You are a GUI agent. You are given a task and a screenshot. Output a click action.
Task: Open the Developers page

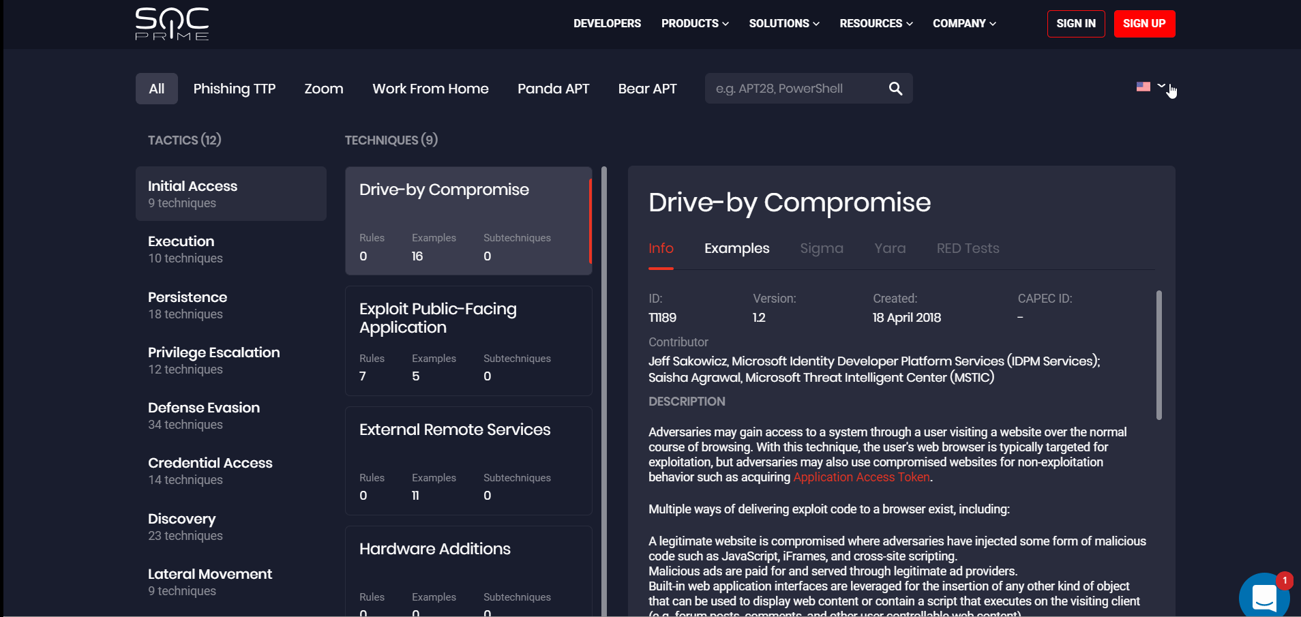pyautogui.click(x=607, y=24)
